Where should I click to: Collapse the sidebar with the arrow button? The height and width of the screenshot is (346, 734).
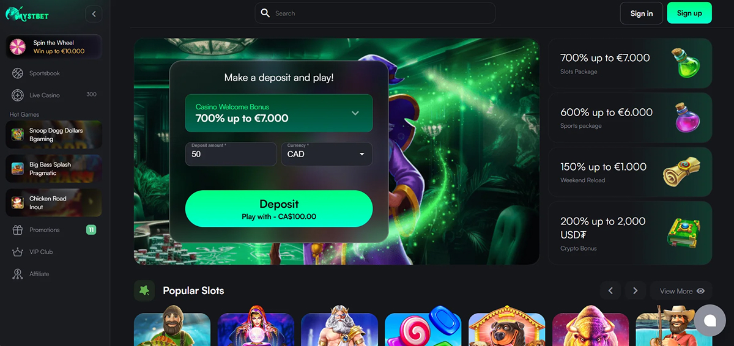[94, 13]
